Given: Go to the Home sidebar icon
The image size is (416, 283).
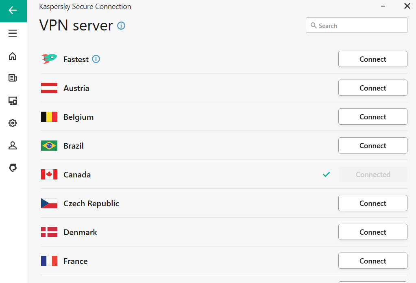Looking at the screenshot, I should tap(13, 56).
